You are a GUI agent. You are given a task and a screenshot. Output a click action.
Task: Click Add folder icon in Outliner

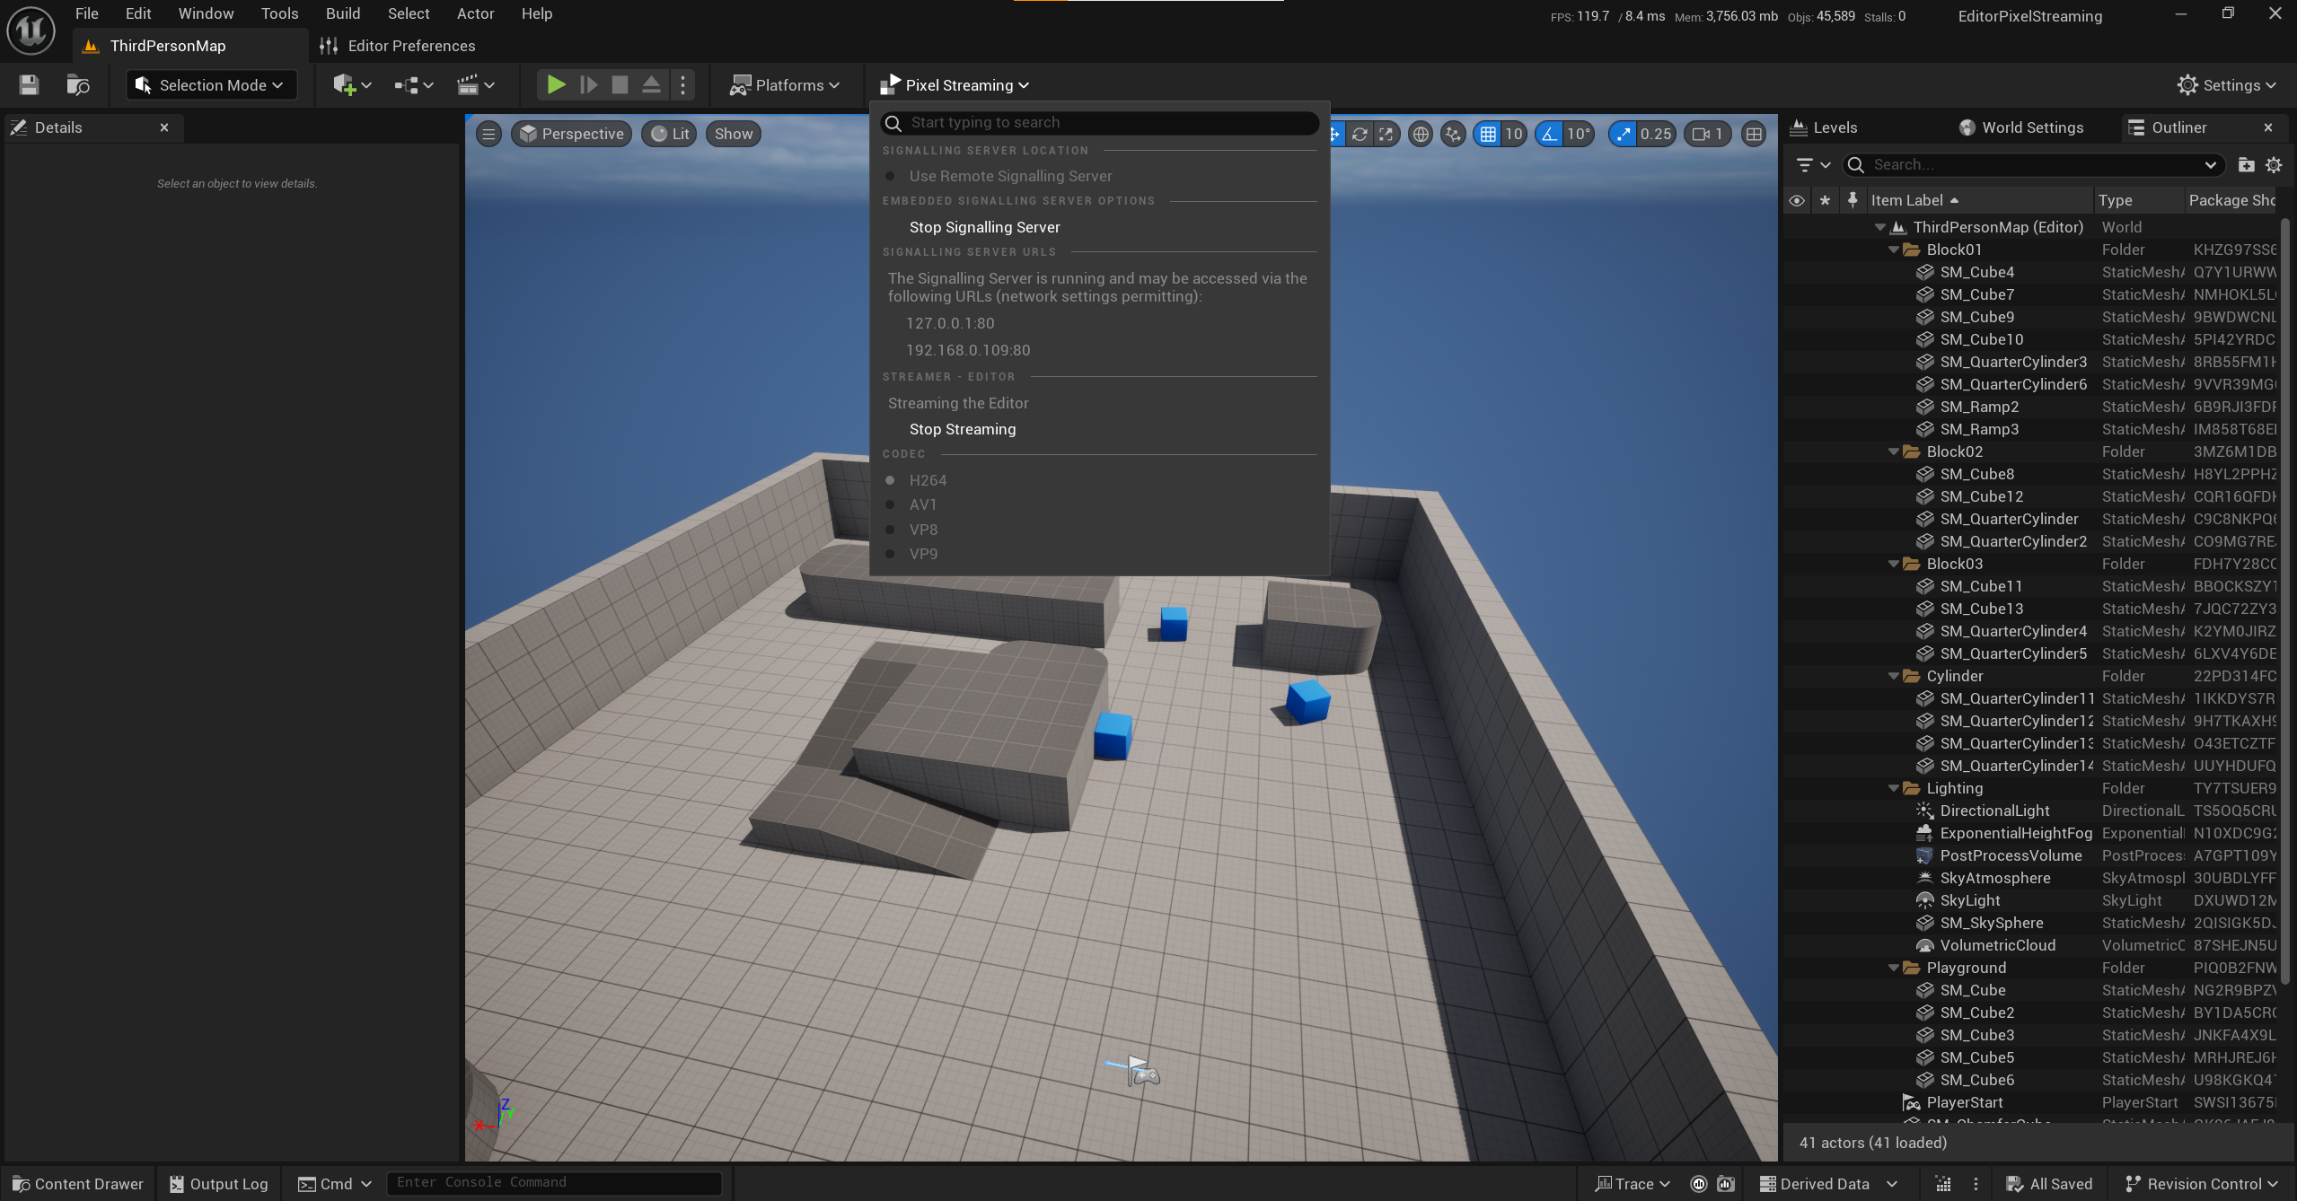[x=2246, y=164]
